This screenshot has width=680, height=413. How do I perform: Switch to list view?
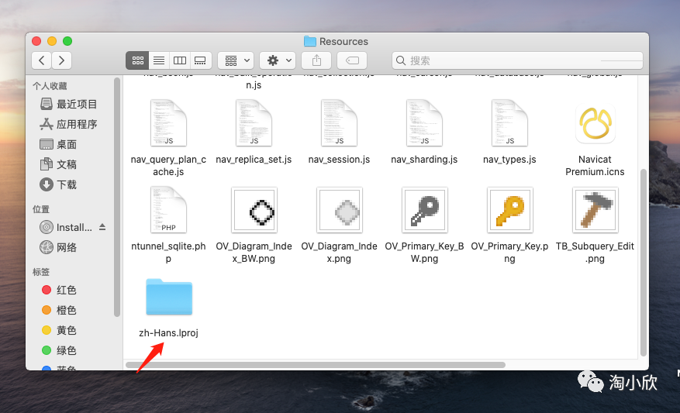159,60
